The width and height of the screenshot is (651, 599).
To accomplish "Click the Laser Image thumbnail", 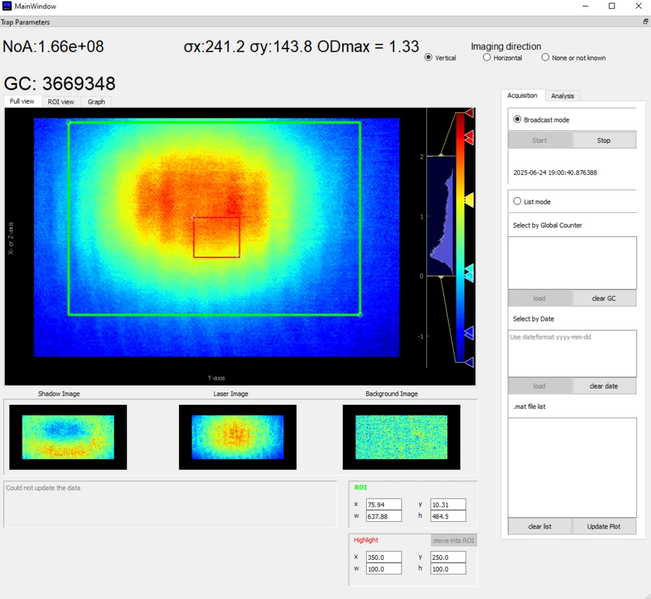I will pos(238,437).
